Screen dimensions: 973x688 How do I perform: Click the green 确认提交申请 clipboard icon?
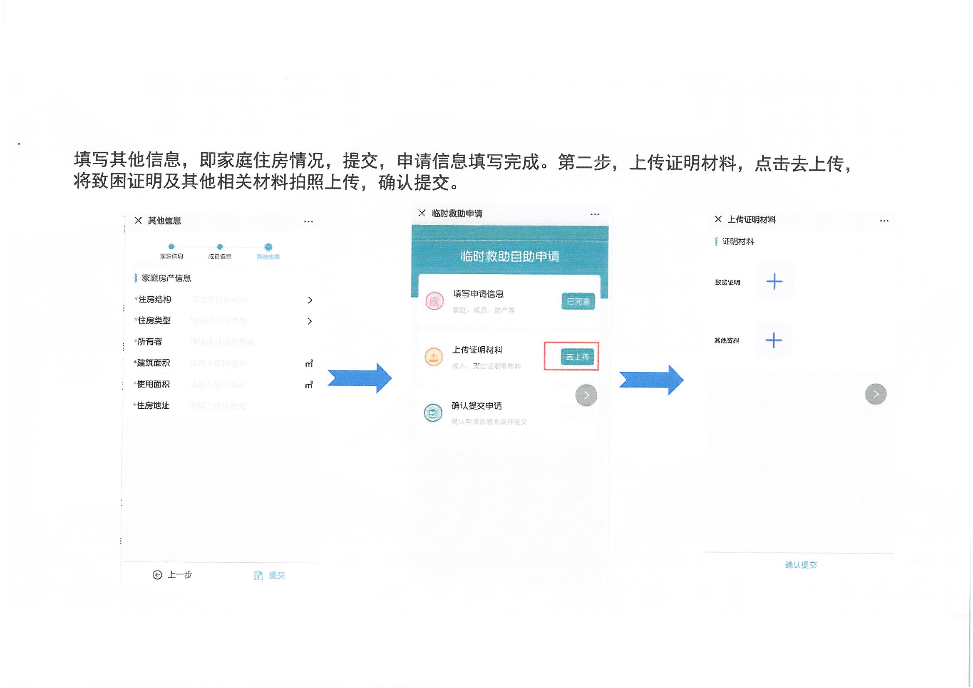pos(433,413)
